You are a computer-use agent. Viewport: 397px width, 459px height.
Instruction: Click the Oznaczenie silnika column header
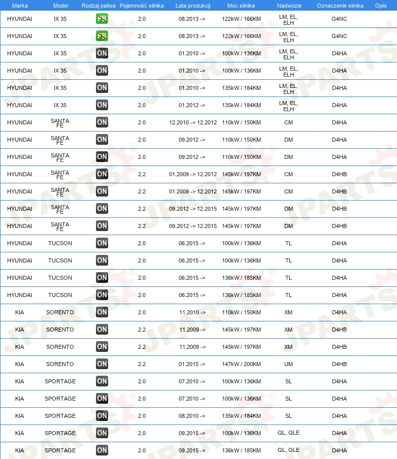click(x=340, y=6)
